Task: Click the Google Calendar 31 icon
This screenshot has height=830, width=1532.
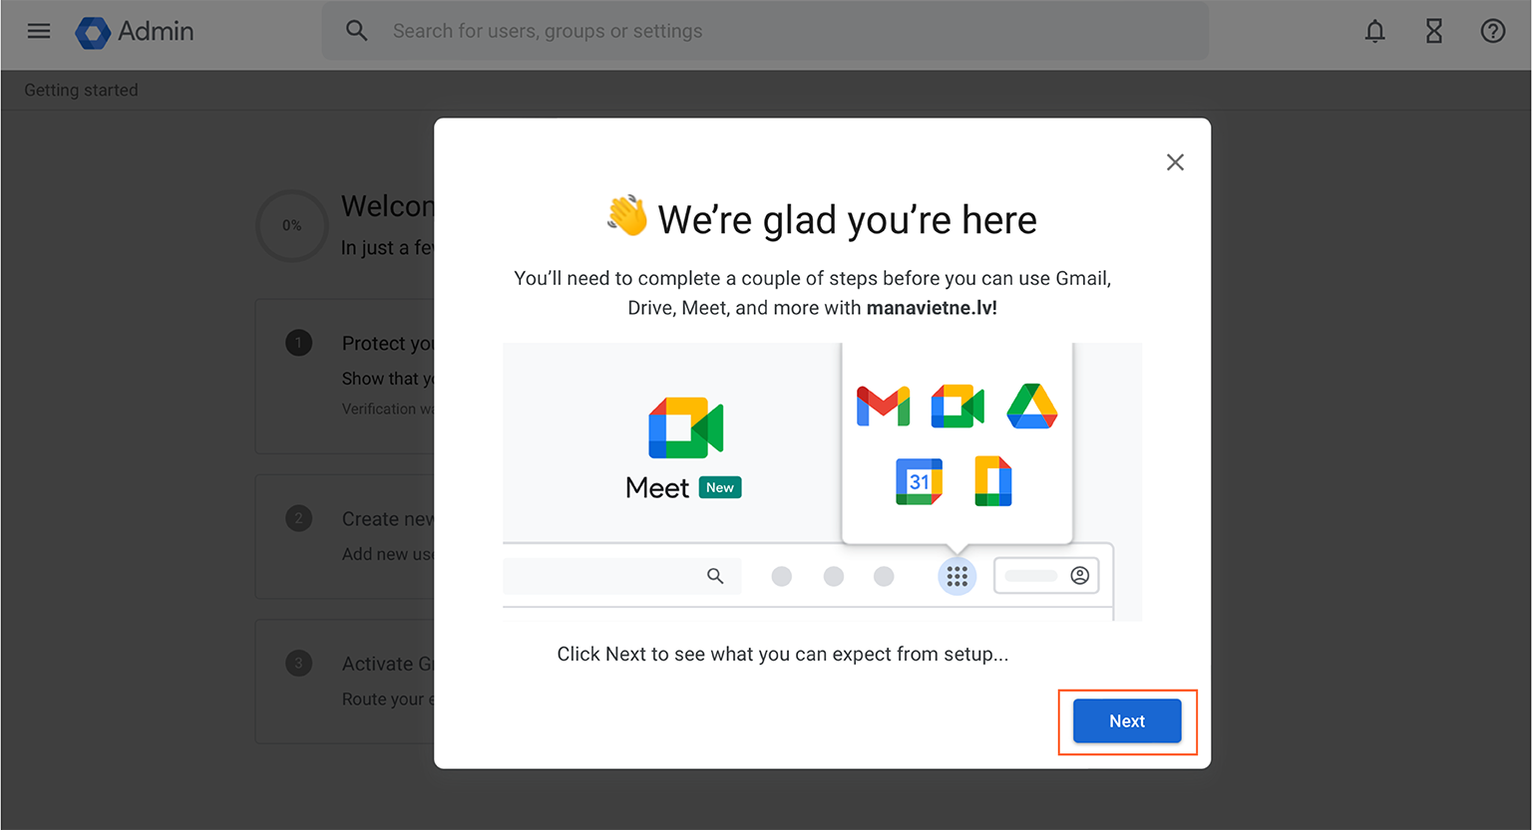Action: point(920,482)
